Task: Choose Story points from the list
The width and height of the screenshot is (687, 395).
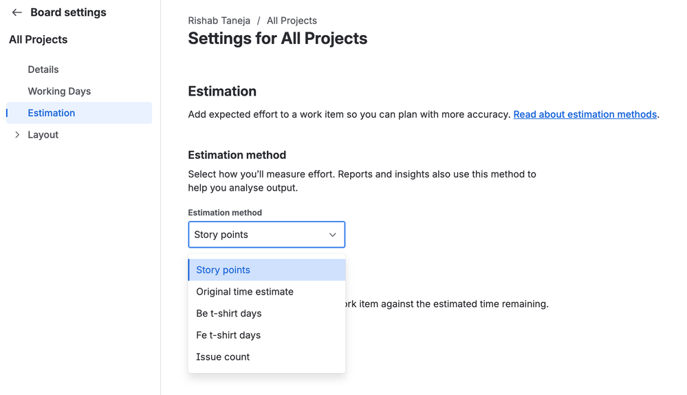Action: click(x=223, y=270)
